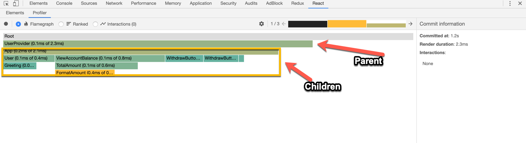Switch to React Elements sub-tab

tap(15, 13)
